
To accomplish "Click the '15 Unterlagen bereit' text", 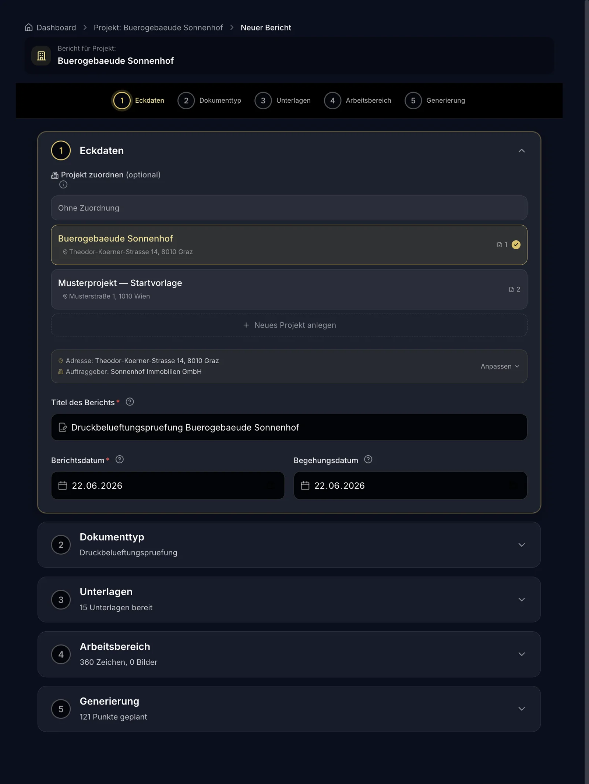I will pyautogui.click(x=116, y=608).
